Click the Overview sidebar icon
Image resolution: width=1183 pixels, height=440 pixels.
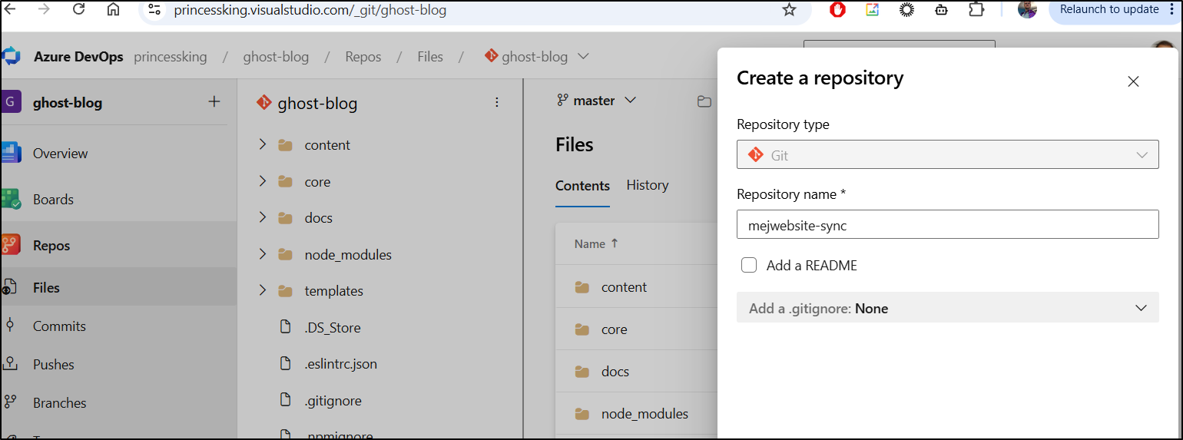tap(10, 153)
